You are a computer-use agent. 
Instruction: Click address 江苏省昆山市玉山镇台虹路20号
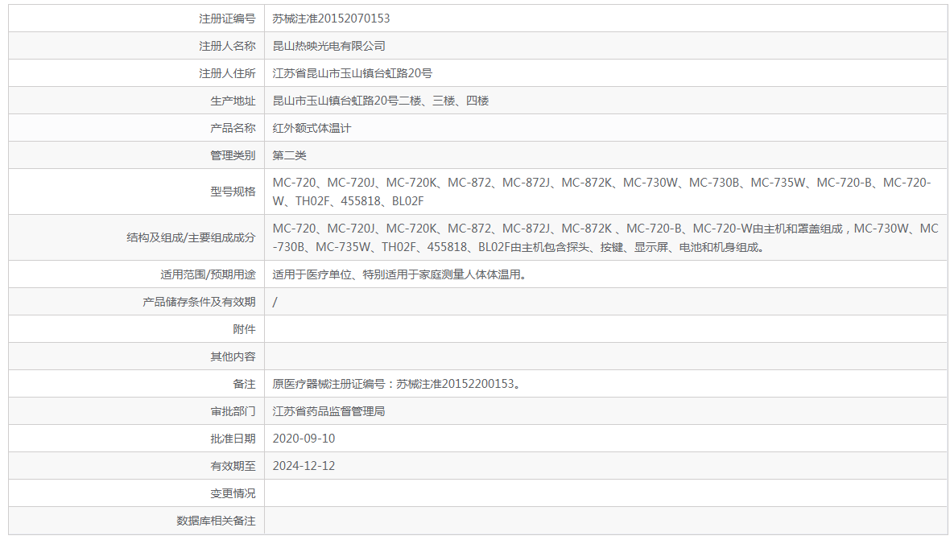[x=352, y=73]
